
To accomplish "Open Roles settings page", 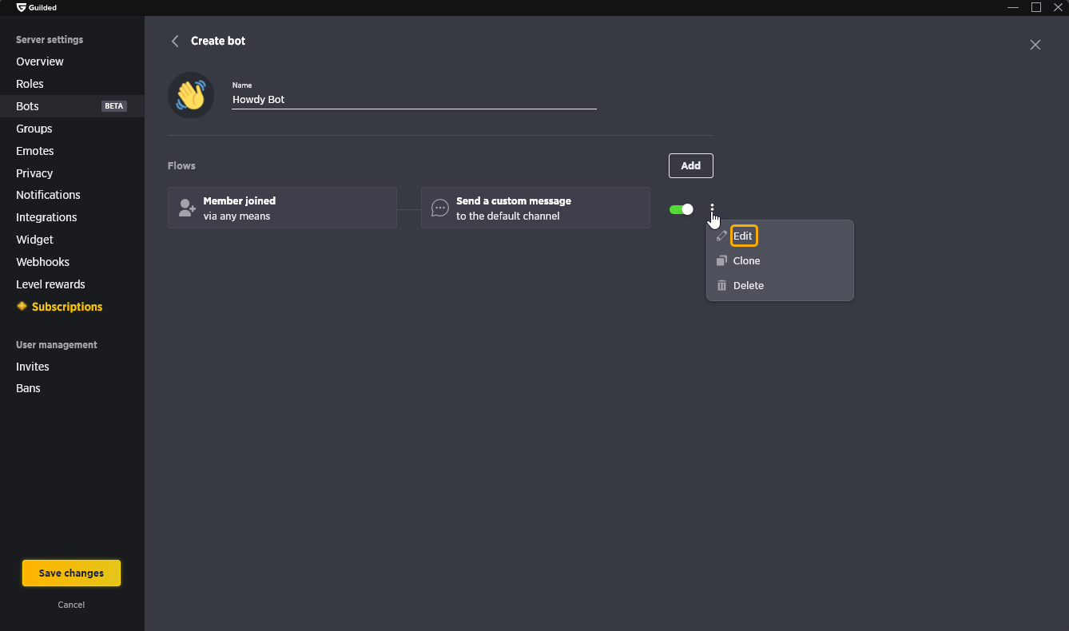I will (72, 84).
